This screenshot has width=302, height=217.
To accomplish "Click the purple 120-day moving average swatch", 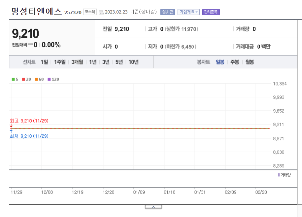I will 49,79.
